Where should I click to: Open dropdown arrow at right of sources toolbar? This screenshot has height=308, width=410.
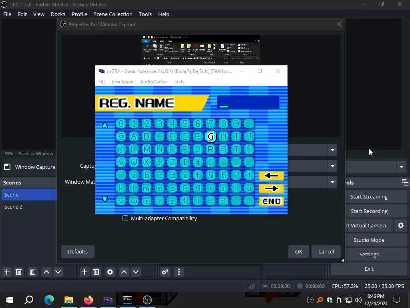401,167
